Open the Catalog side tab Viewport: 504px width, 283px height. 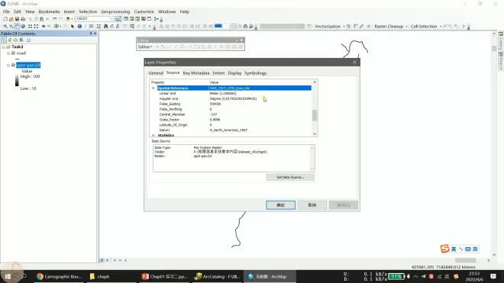click(x=501, y=40)
